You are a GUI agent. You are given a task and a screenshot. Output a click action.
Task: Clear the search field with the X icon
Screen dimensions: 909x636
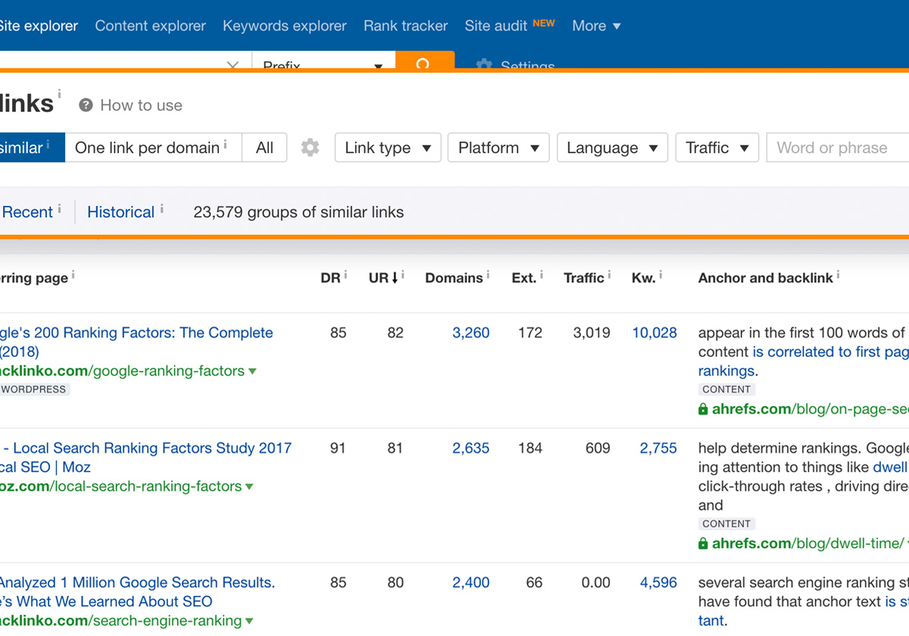coord(233,65)
